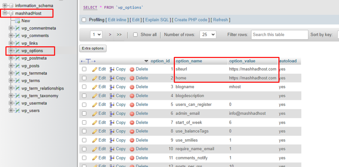Go to the last page with >> button
Image resolution: width=339 pixels, height=167 pixels.
tap(119, 35)
